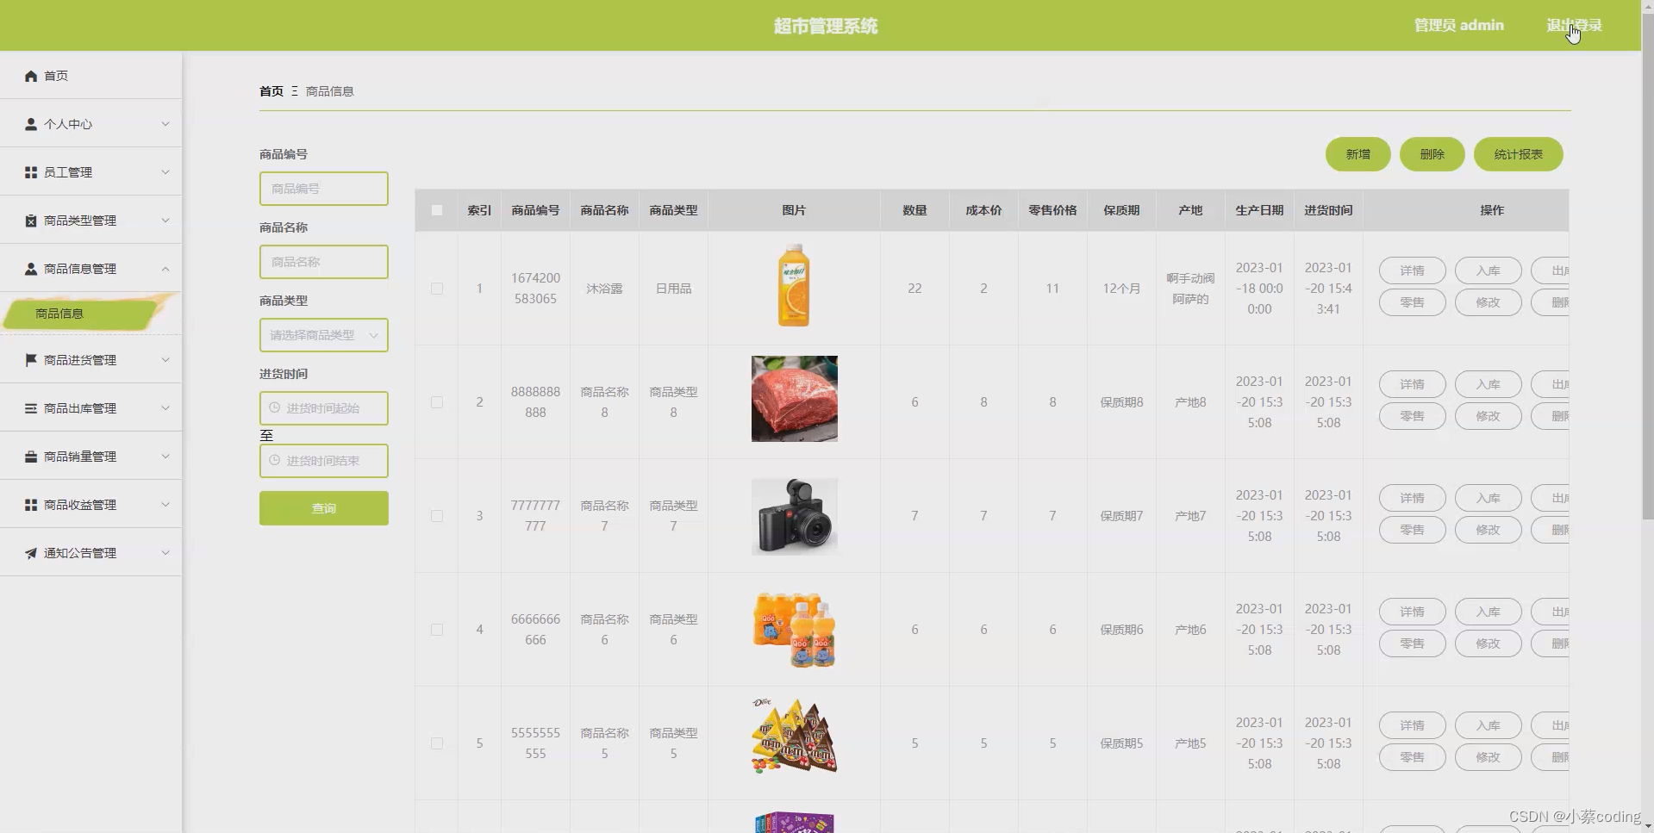Open the Qoo drinks product thumbnail
The image size is (1654, 833).
(794, 630)
